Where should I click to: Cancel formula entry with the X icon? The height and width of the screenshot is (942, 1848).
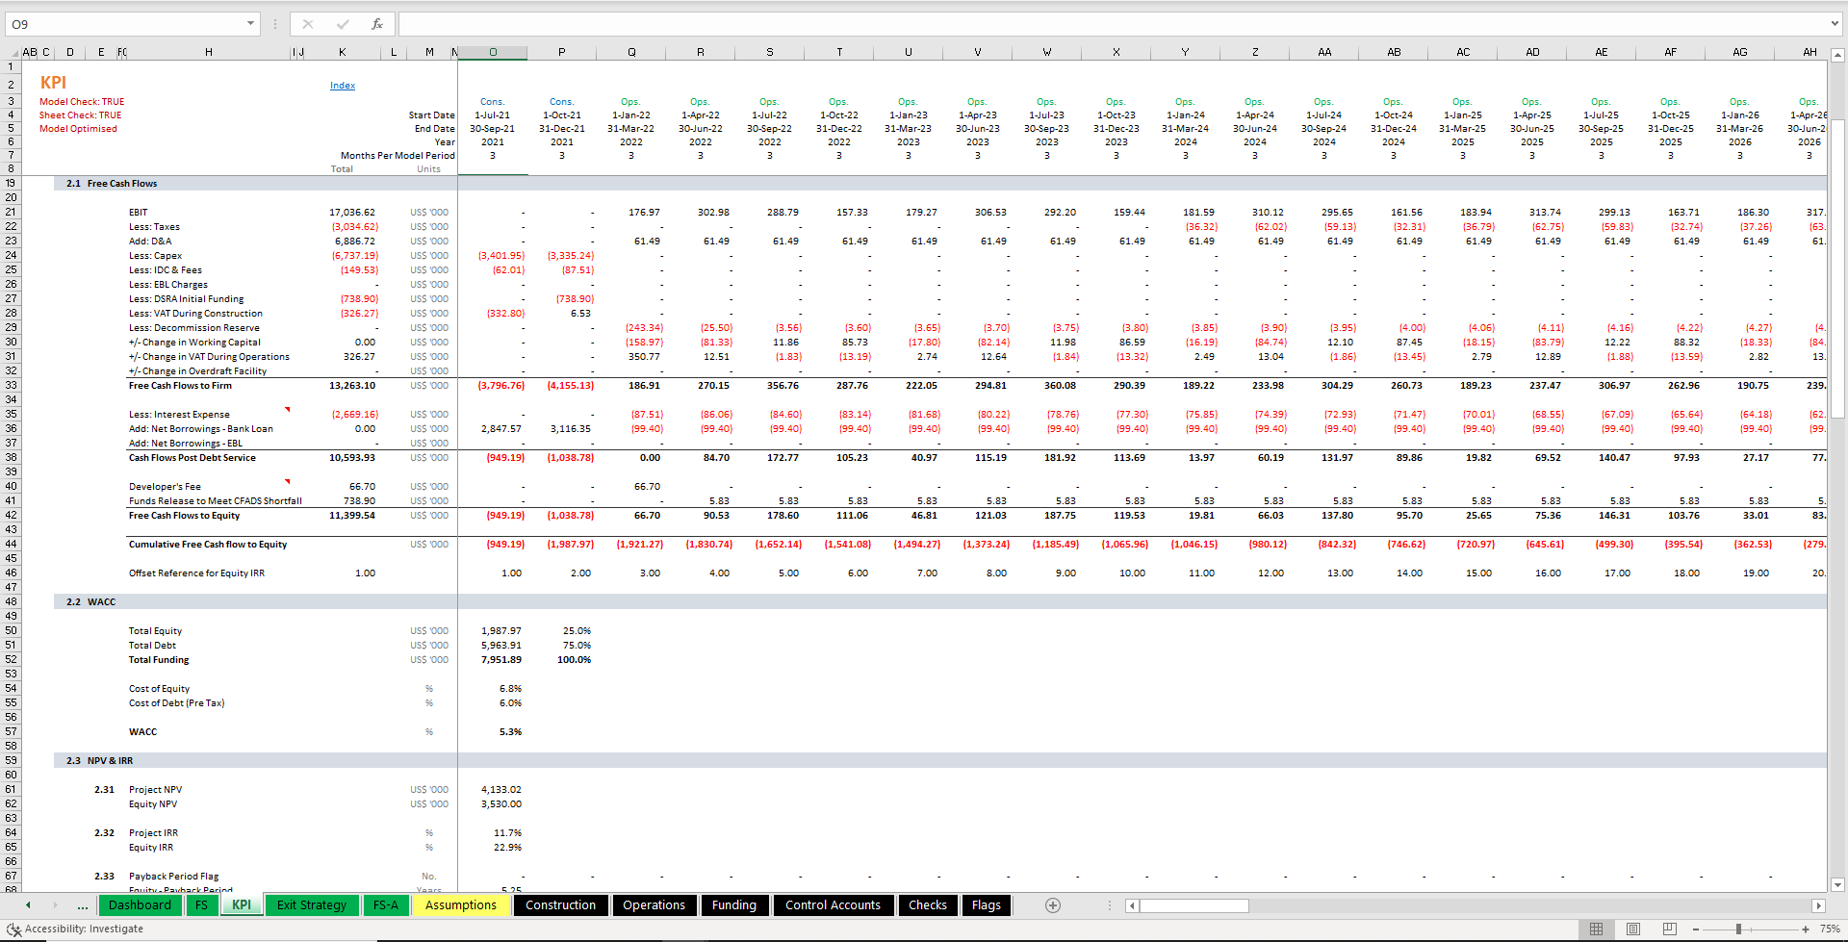(x=308, y=24)
